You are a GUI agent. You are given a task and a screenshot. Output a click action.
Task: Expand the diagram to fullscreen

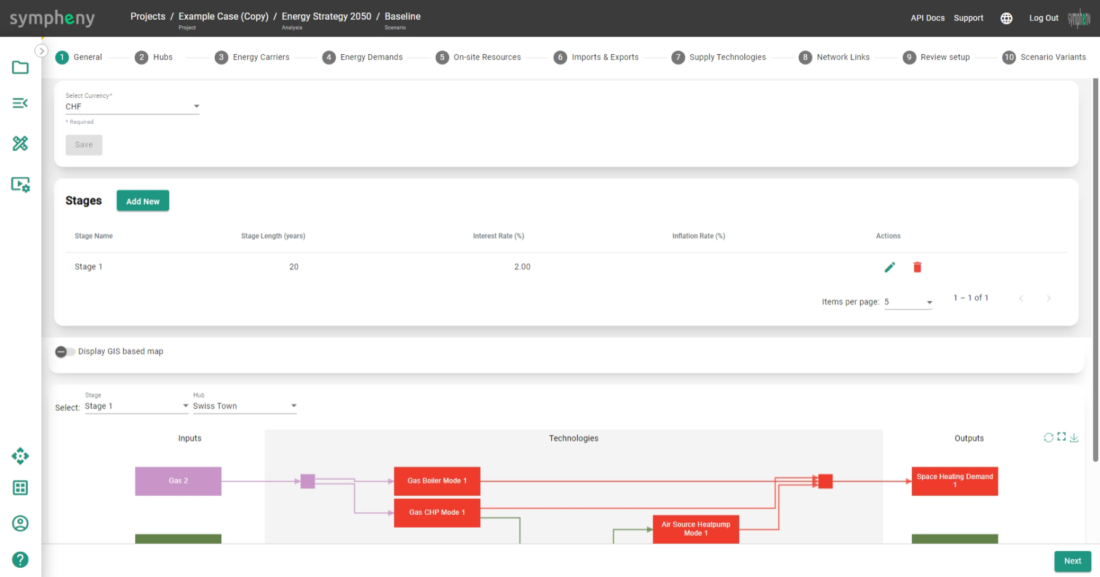tap(1061, 437)
